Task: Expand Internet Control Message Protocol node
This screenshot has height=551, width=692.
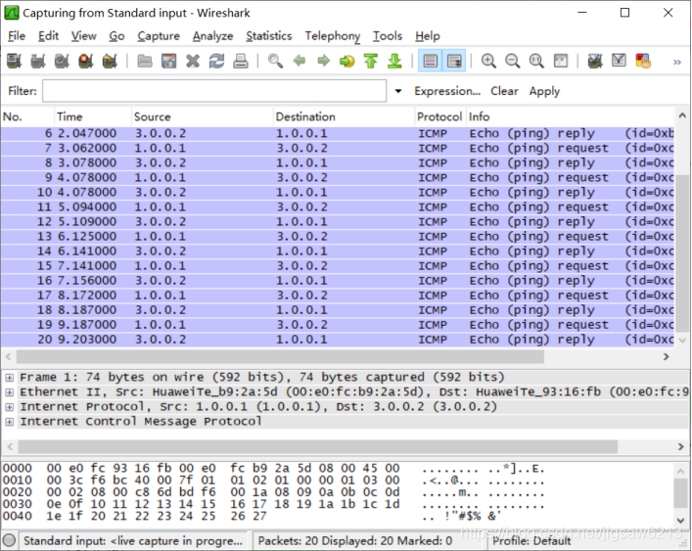Action: 9,422
